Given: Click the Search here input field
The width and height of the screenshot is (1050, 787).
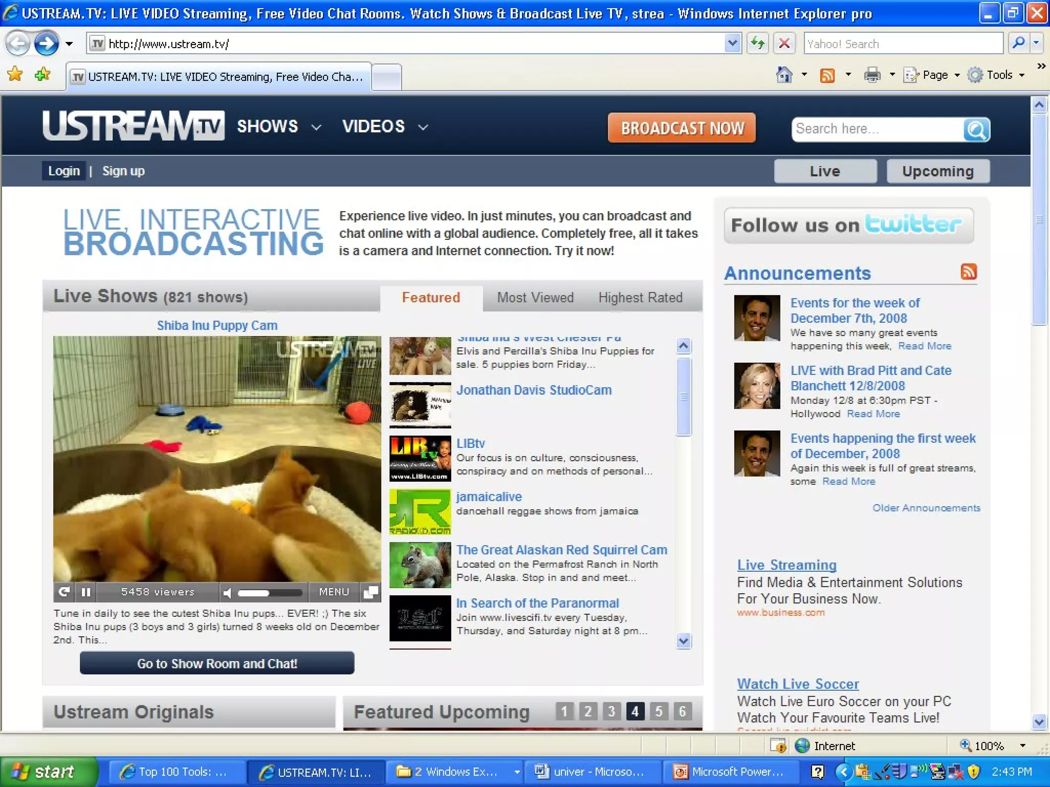Looking at the screenshot, I should [877, 129].
